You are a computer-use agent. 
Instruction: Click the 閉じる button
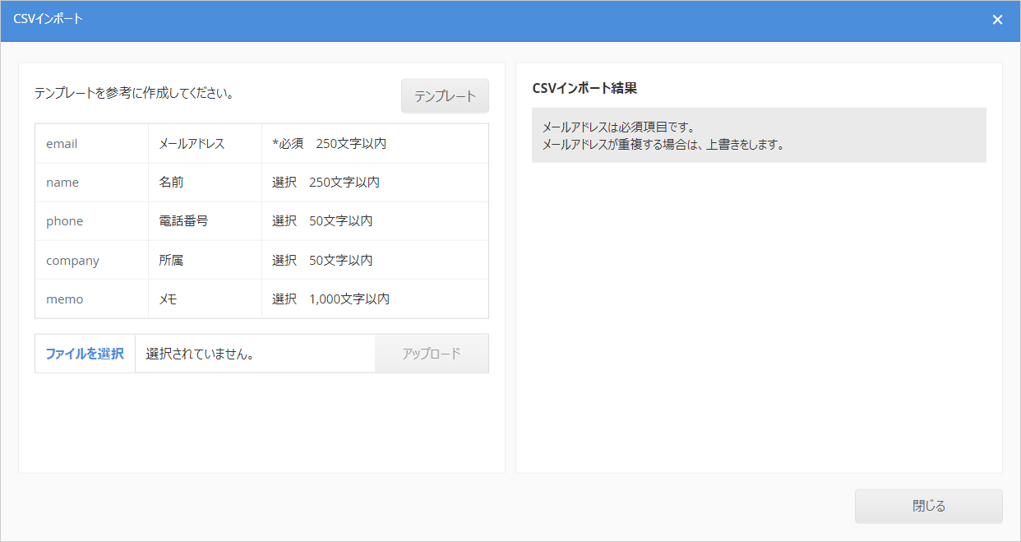928,507
